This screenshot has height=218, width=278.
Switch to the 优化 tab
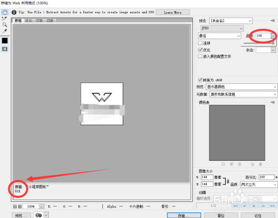point(29,21)
